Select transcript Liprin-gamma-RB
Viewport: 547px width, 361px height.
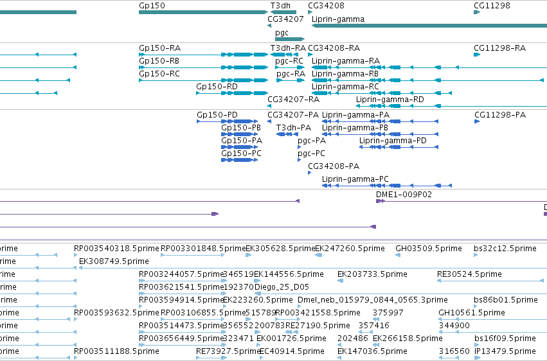427,80
